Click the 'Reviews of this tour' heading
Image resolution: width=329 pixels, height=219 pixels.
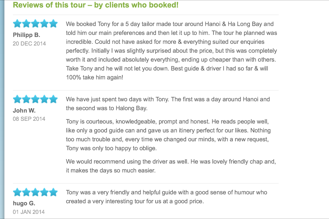tap(96, 5)
